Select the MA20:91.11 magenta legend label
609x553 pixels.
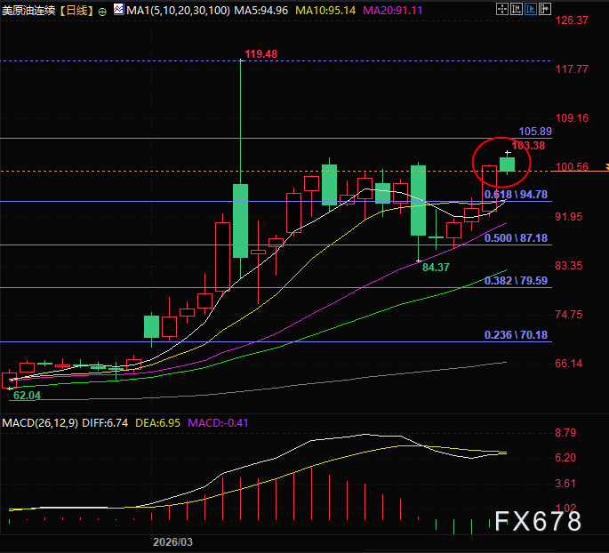(391, 12)
